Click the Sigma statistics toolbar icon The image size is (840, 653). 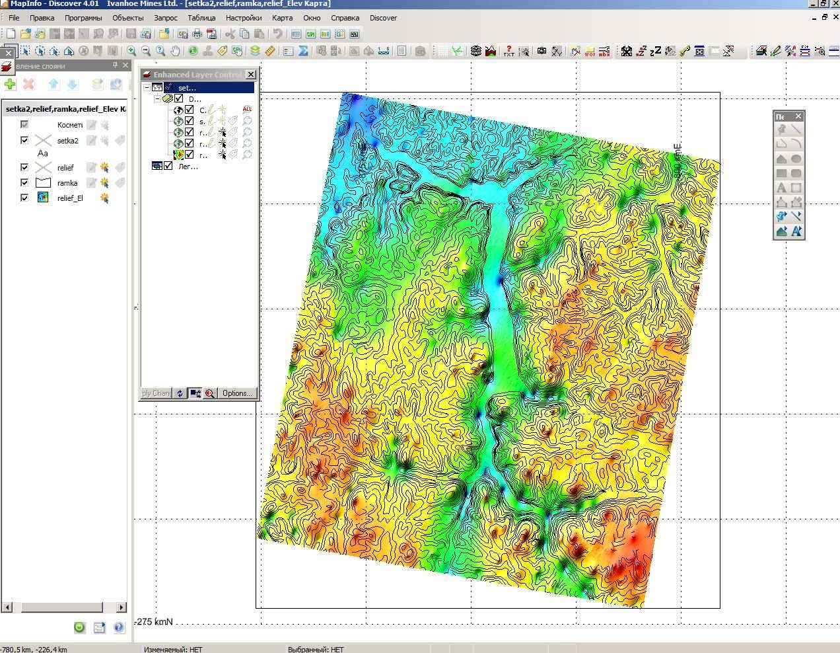pyautogui.click(x=304, y=51)
